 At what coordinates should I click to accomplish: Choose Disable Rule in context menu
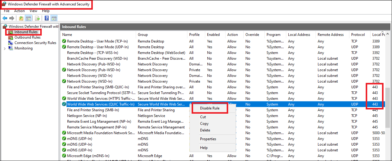point(209,108)
